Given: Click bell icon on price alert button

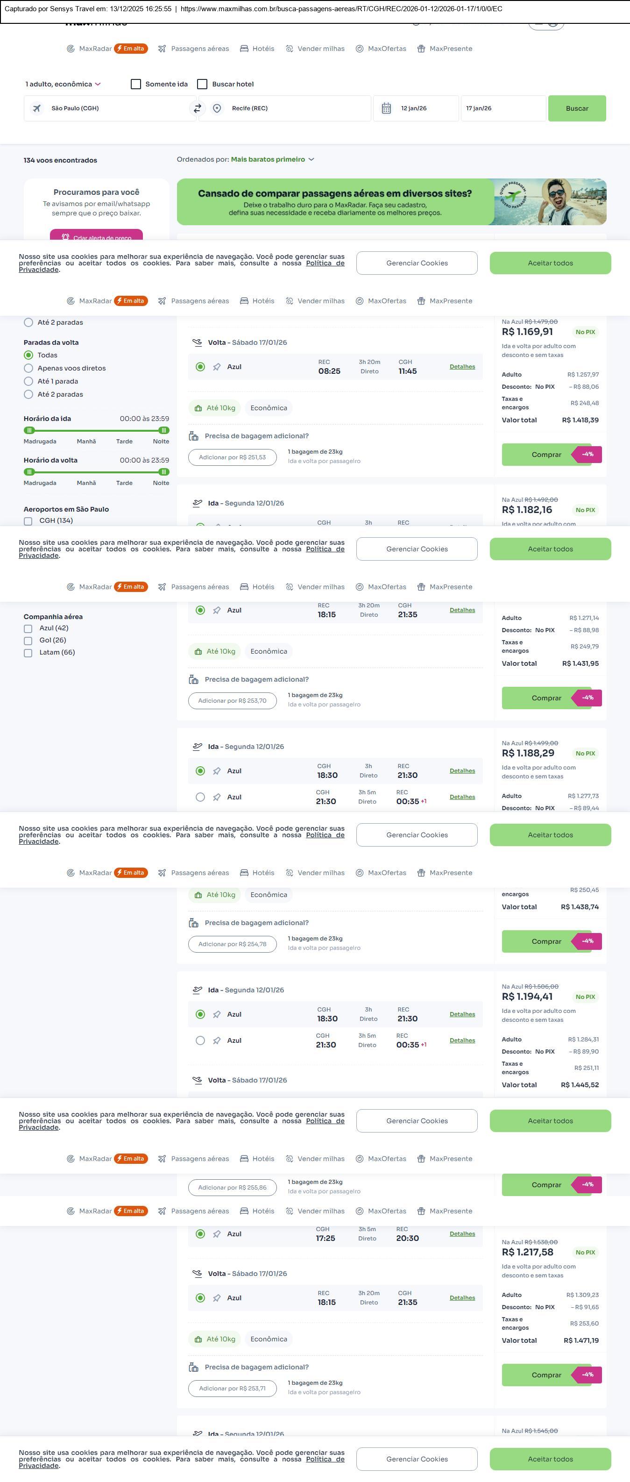Looking at the screenshot, I should [x=65, y=237].
